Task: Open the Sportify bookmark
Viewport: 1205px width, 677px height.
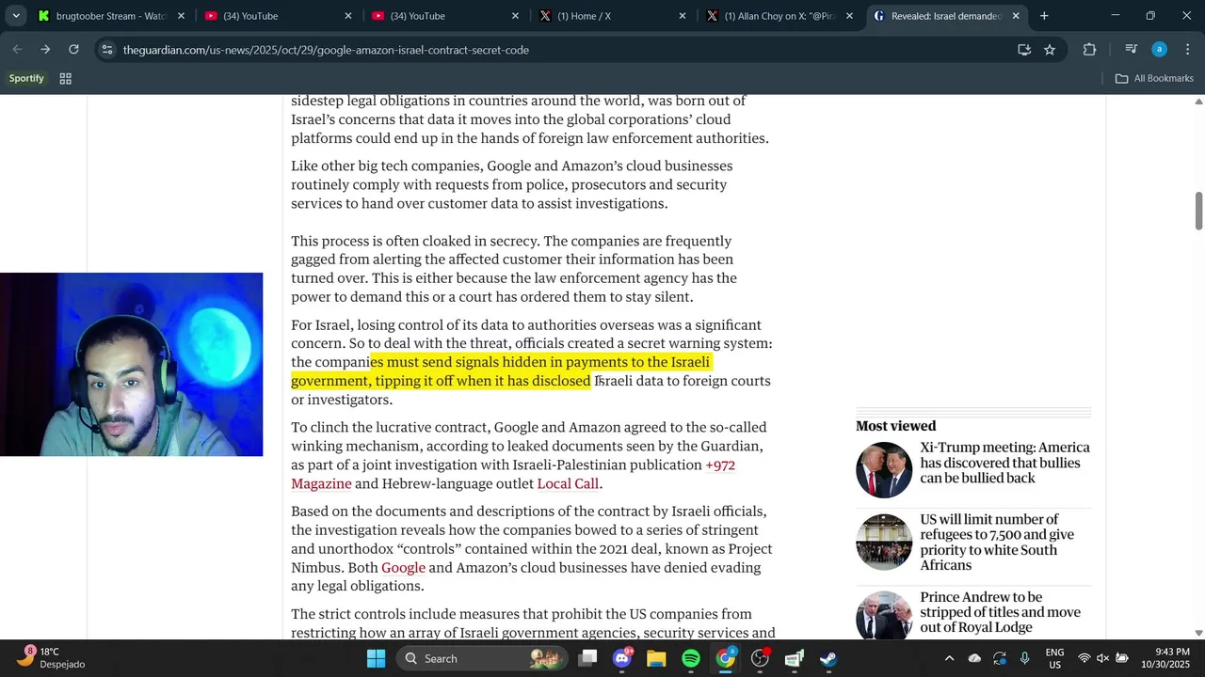Action: pos(26,78)
